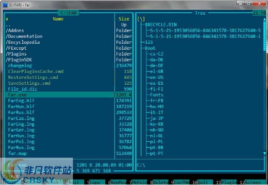This screenshot has height=185, width=268.
Task: Click 7 MkFold in the key bar
Action: coord(138,182)
